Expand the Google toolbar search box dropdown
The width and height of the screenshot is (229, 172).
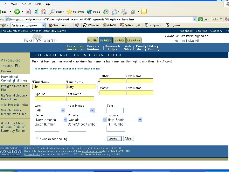coord(43,25)
